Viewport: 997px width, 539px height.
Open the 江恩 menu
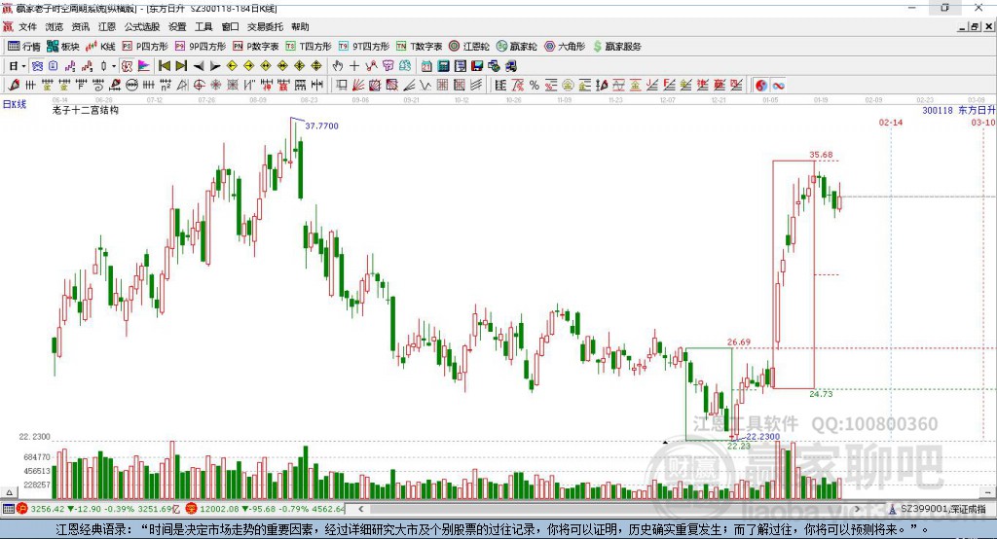(107, 26)
